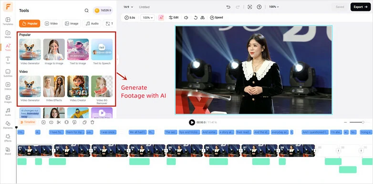Rotate the clip using the rotate icon
The width and height of the screenshot is (373, 184).
click(196, 18)
